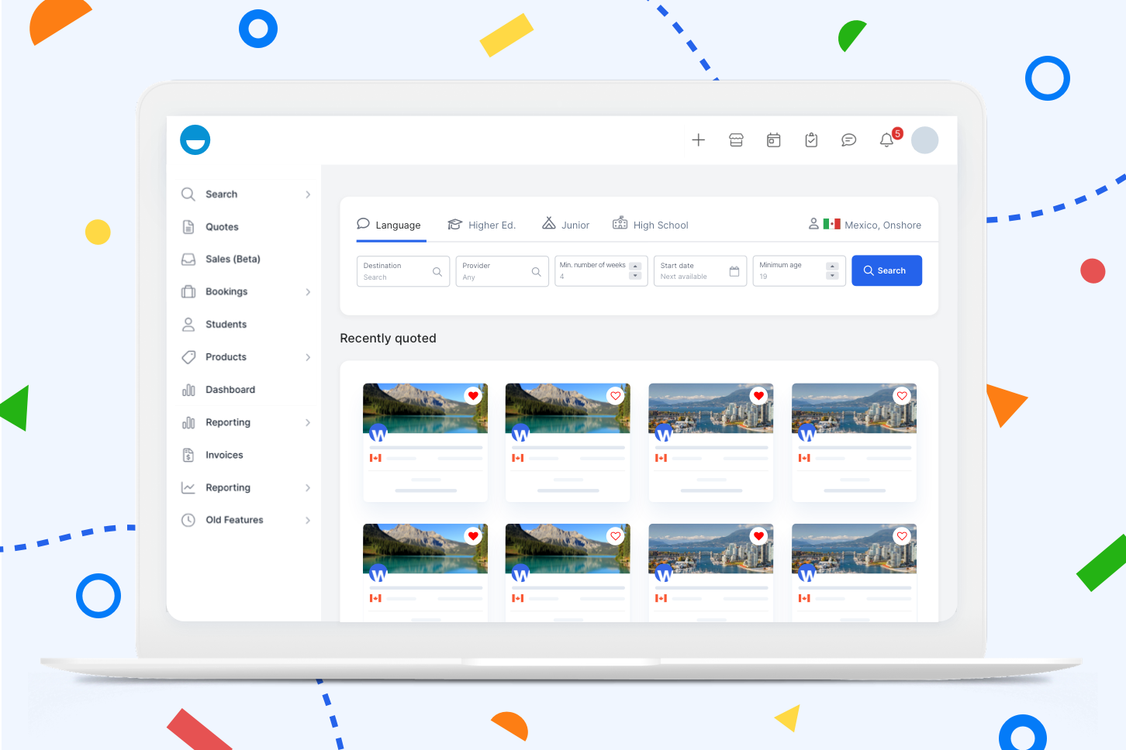This screenshot has width=1126, height=750.
Task: Click the Invoices receipt icon
Action: point(188,455)
